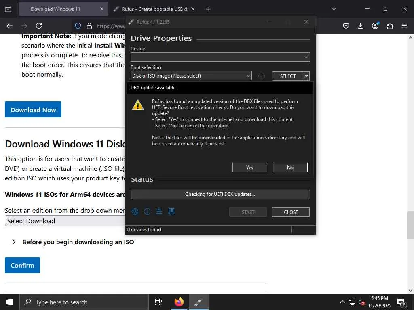This screenshot has height=310, width=414.
Task: Open the Windows Start menu
Action: click(10, 302)
